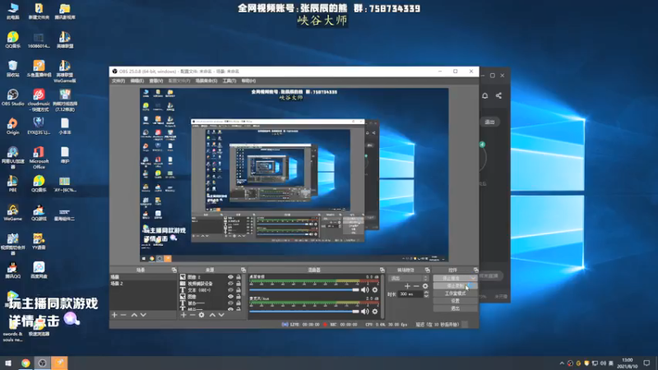Move the selected scene down
This screenshot has width=658, height=370.
pyautogui.click(x=143, y=315)
